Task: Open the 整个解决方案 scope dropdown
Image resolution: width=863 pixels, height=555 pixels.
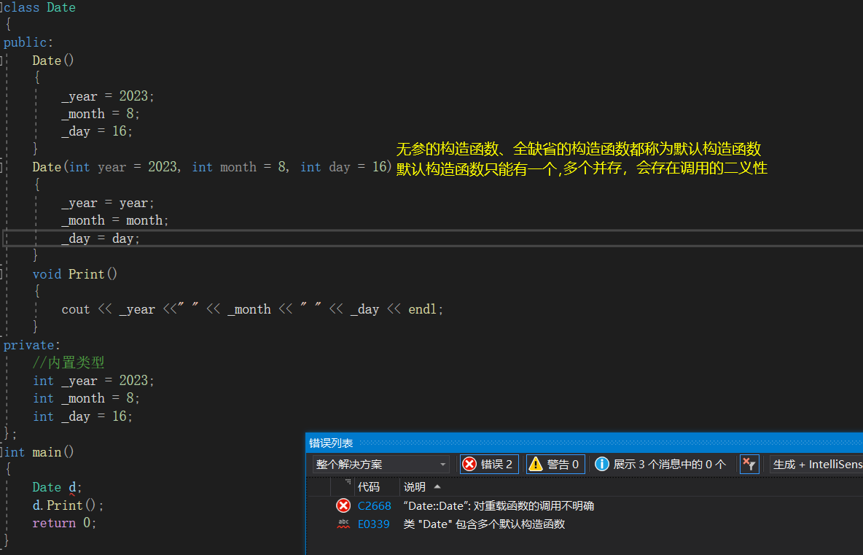Action: (x=381, y=464)
